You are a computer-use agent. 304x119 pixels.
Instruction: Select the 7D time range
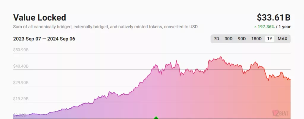(217, 39)
